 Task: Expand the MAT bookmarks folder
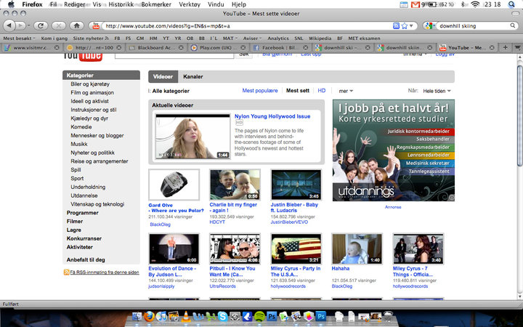click(x=230, y=39)
